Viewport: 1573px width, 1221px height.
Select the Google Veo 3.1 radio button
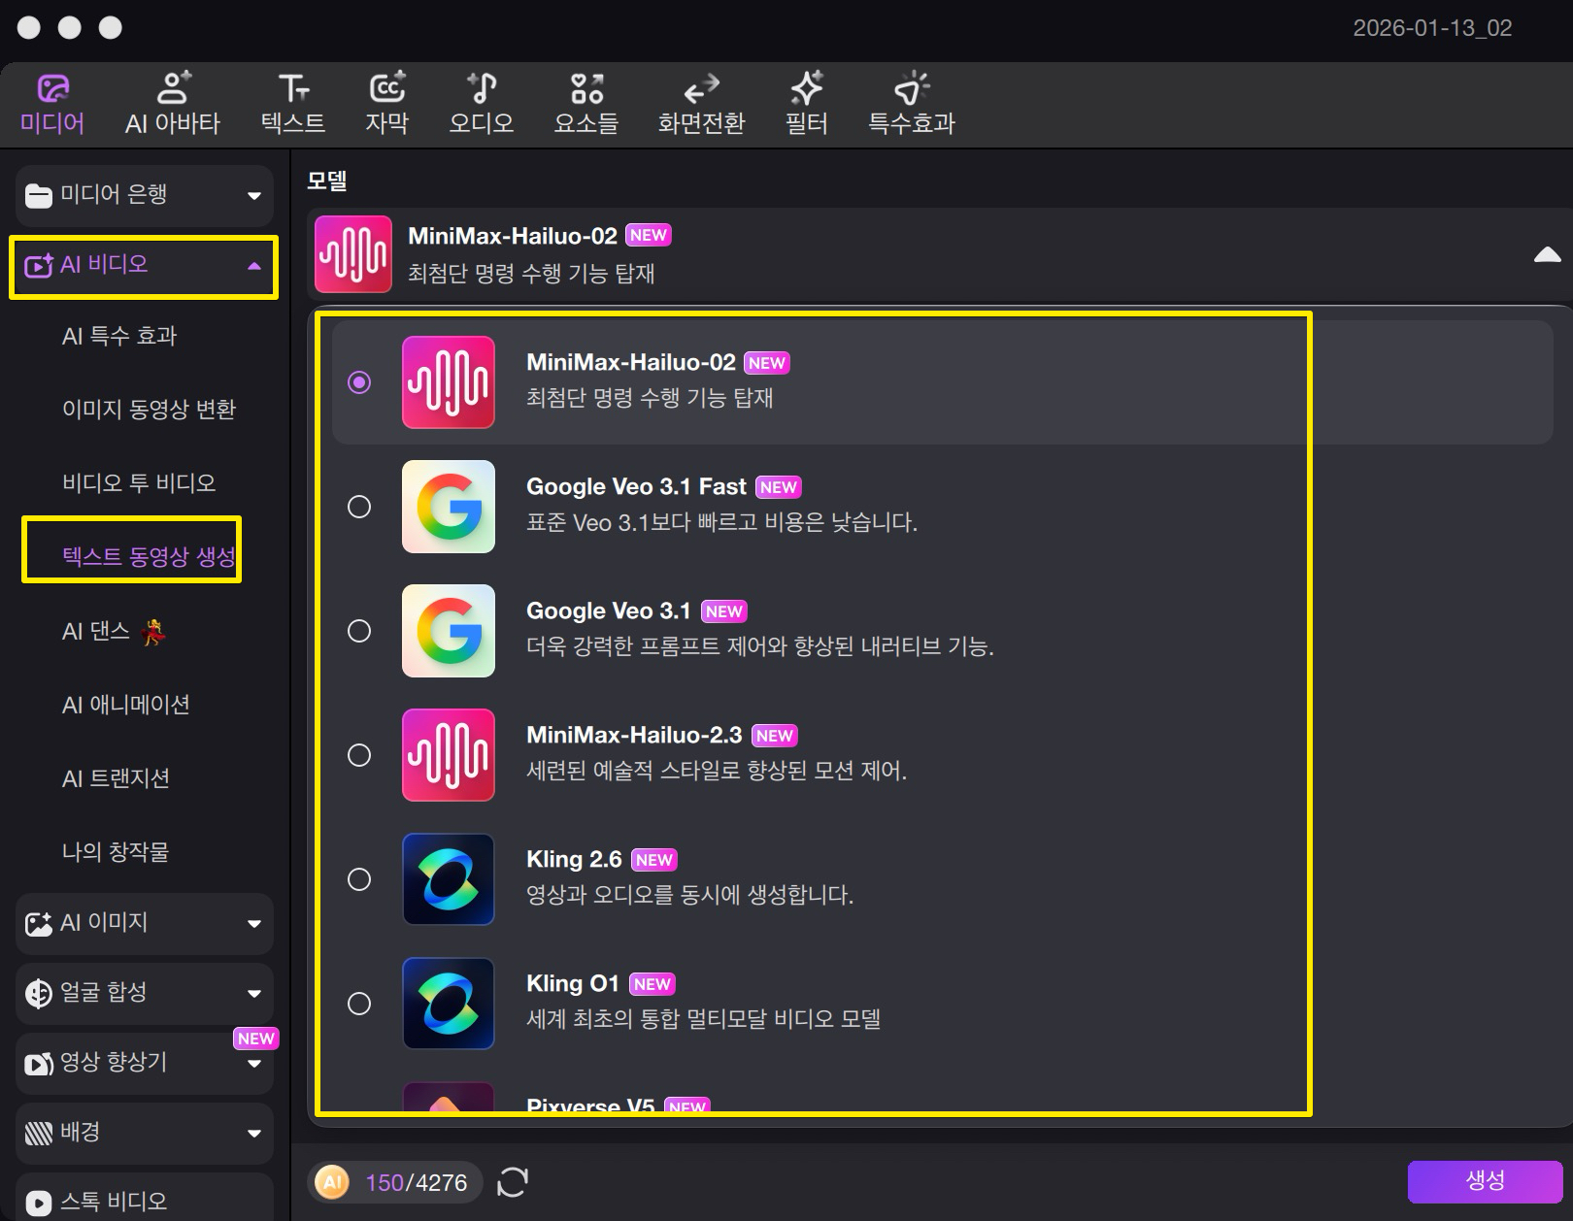[x=359, y=631]
